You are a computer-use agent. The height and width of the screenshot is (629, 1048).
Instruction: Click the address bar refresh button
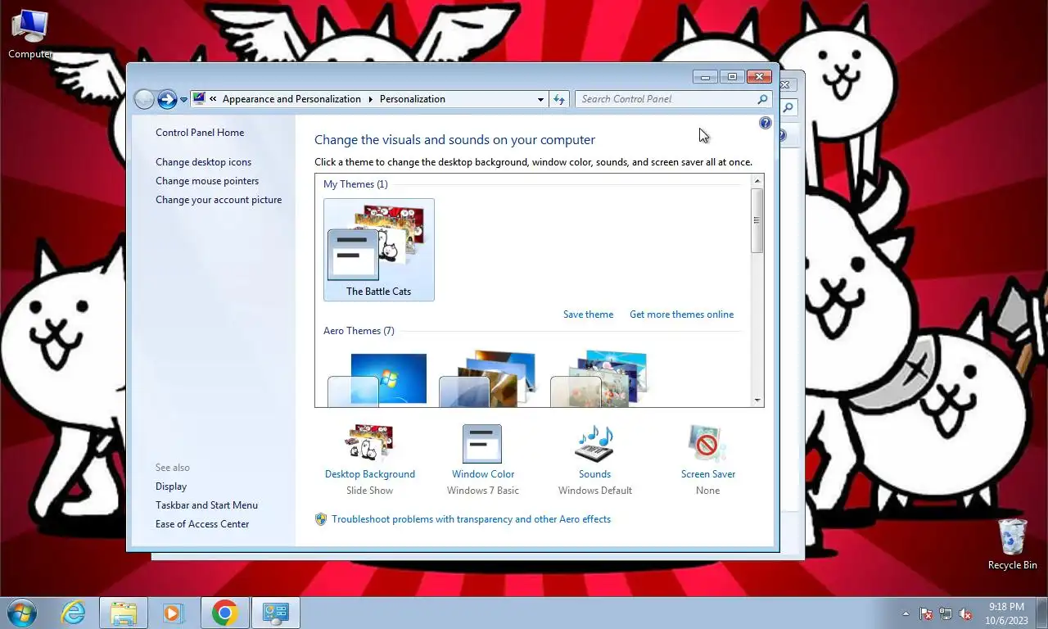[559, 99]
